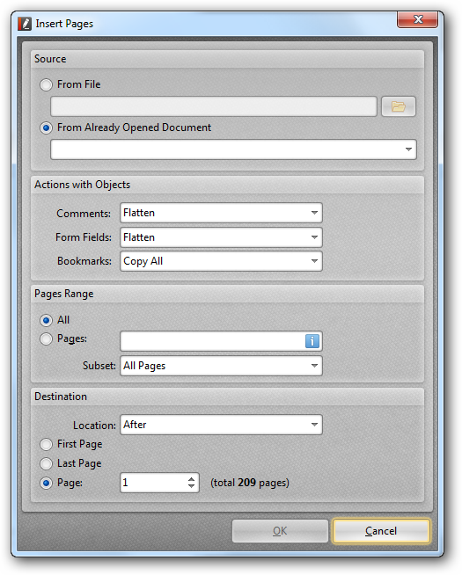The image size is (462, 575).
Task: Increase page number with the up spinner arrow
Action: [191, 479]
